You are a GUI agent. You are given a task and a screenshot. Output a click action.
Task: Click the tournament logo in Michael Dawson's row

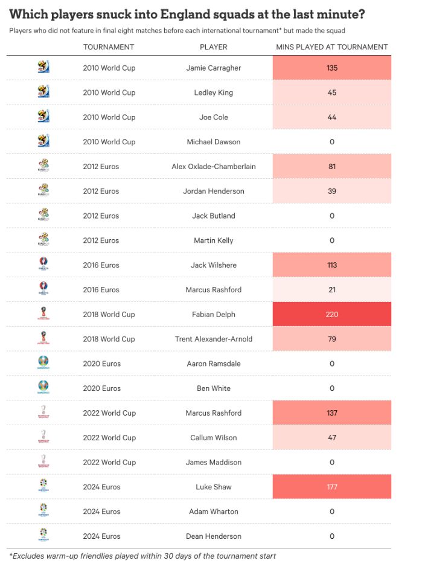tap(43, 141)
